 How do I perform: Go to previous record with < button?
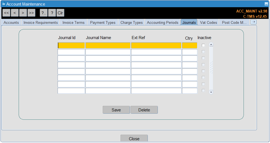click(x=15, y=13)
